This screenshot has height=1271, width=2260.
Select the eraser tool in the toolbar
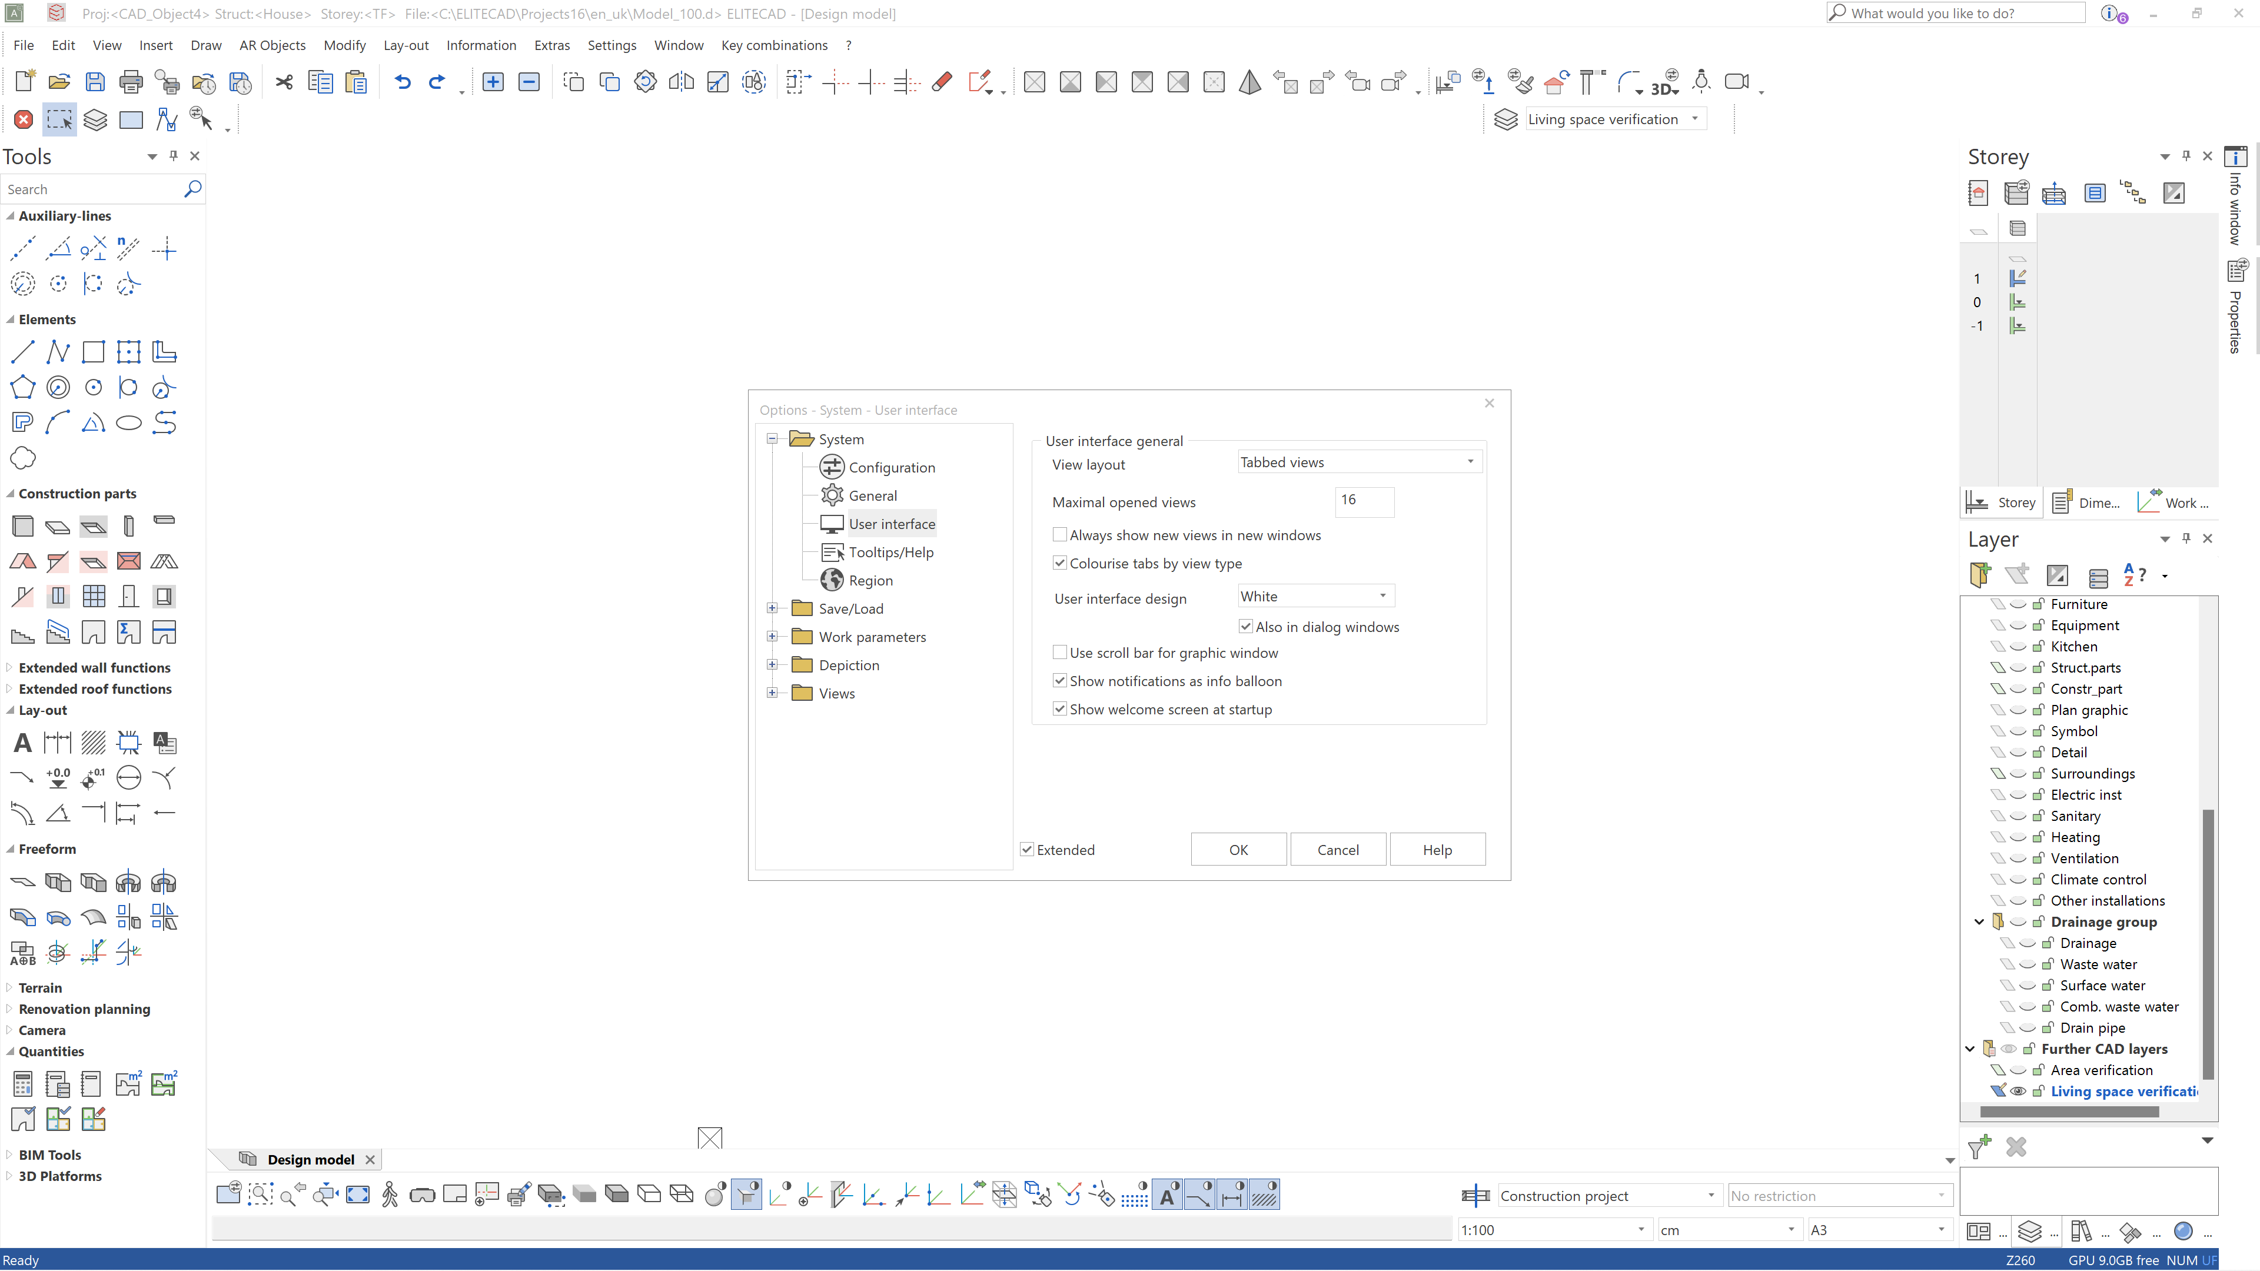(x=940, y=82)
